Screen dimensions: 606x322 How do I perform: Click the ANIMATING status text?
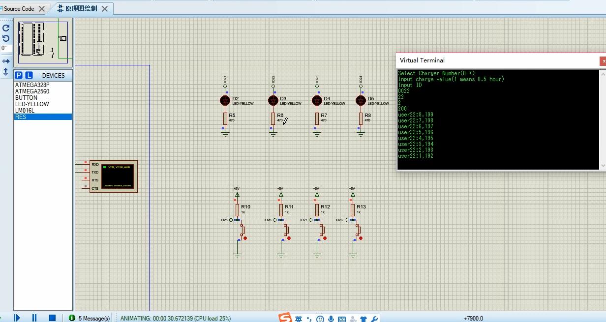point(175,318)
